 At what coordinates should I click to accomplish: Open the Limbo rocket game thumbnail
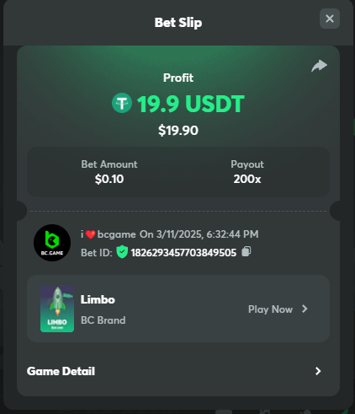pyautogui.click(x=57, y=309)
